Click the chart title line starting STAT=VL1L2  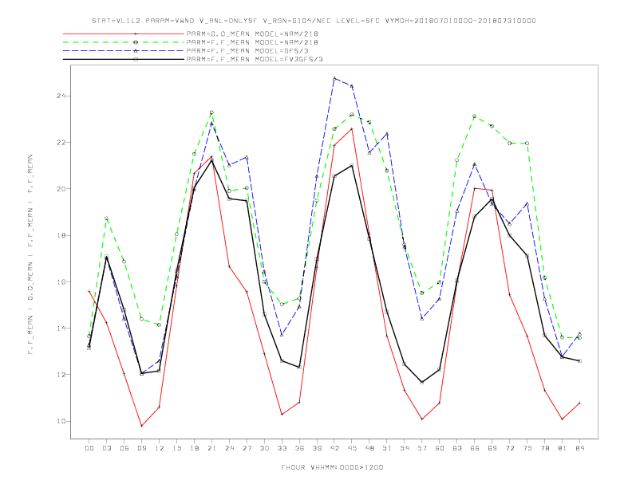point(314,21)
